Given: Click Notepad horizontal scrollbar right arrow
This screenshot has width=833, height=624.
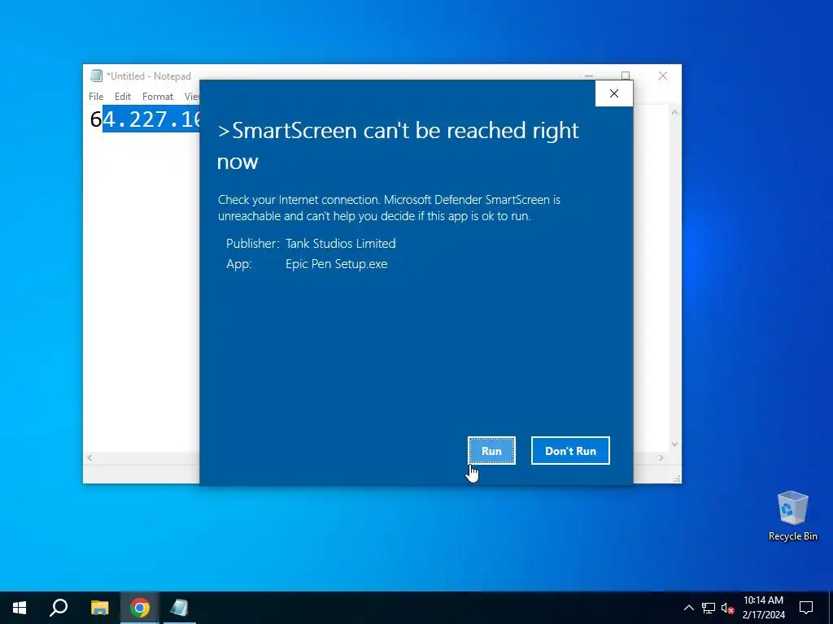Looking at the screenshot, I should coord(661,457).
